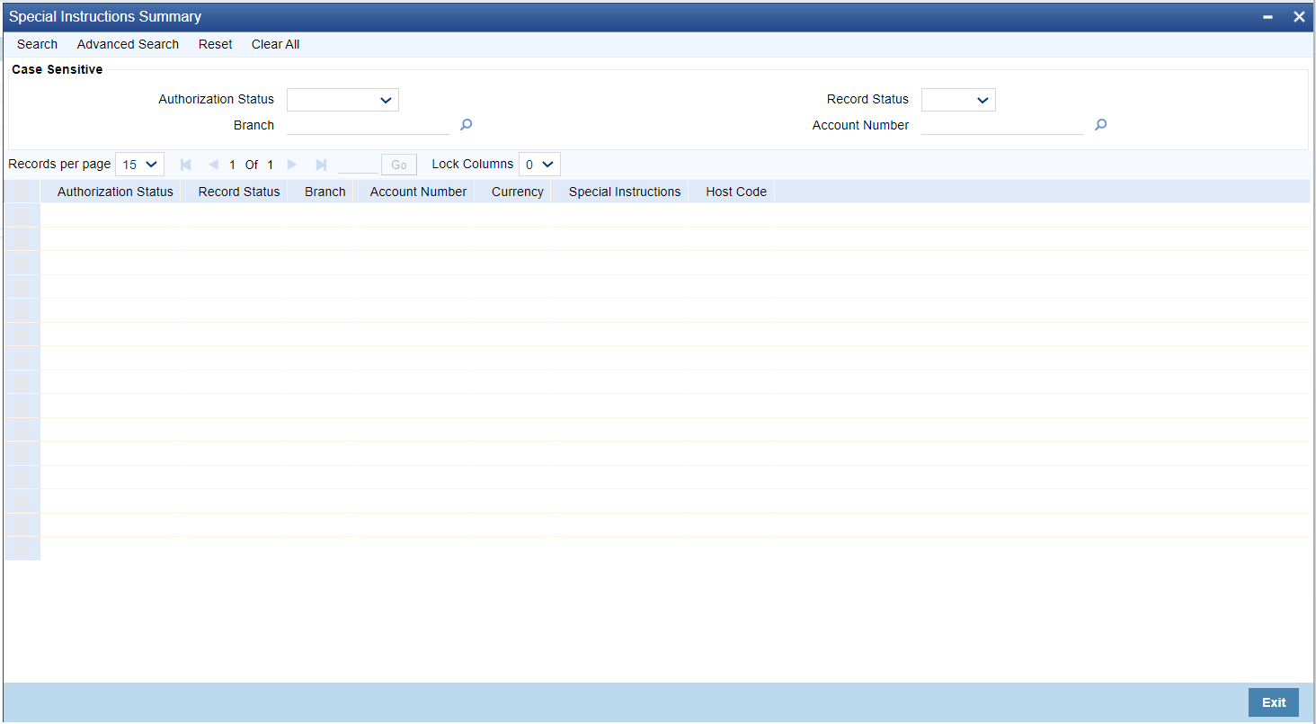Click the Host Code column header
Screen dimensions: 1316x724
pos(736,192)
